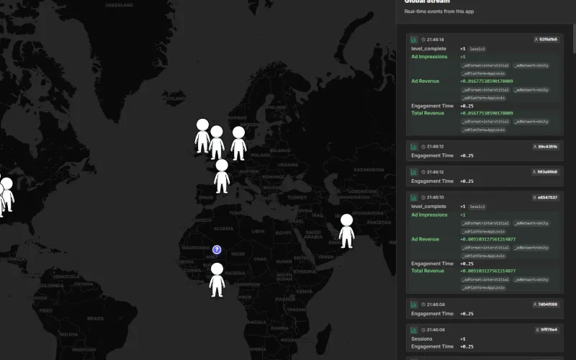The height and width of the screenshot is (360, 576).
Task: Click the user figure over the eastern United States
Action: 7,194
